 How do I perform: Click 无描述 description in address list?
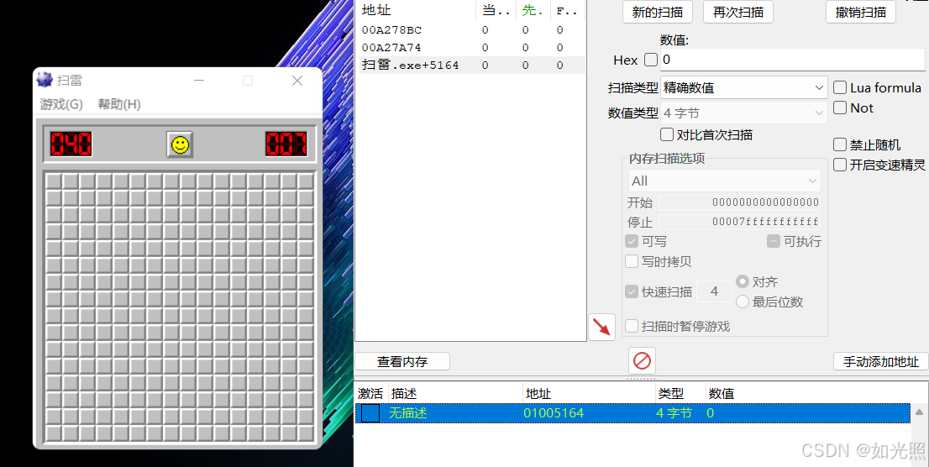pos(407,413)
